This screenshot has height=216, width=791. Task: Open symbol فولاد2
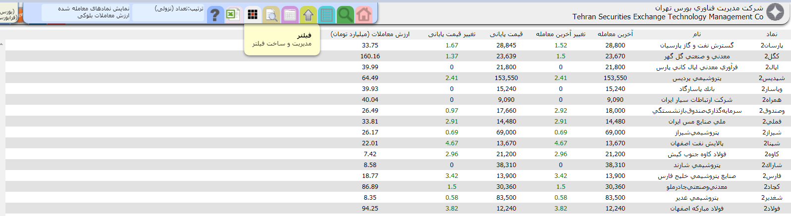pos(772,208)
